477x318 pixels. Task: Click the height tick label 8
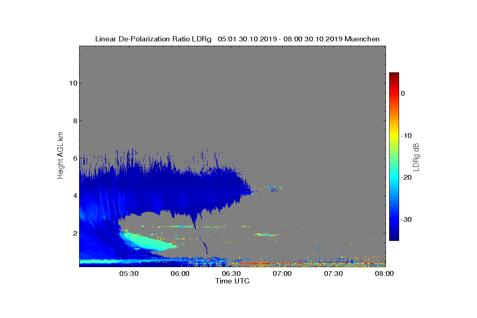(x=74, y=121)
